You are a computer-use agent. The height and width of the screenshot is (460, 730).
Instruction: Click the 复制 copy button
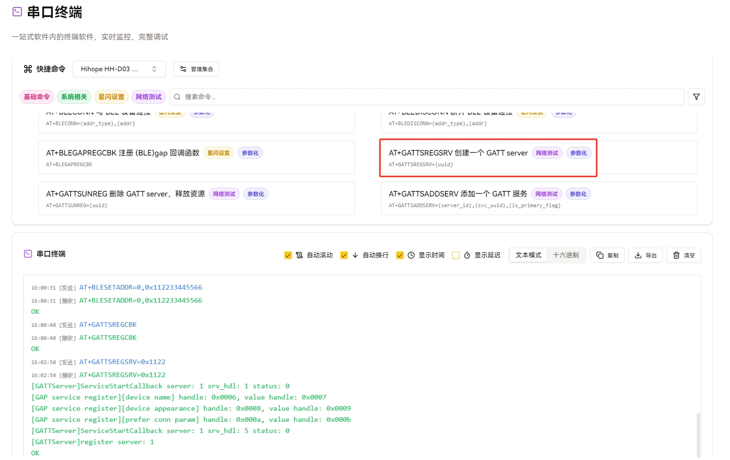(x=607, y=255)
